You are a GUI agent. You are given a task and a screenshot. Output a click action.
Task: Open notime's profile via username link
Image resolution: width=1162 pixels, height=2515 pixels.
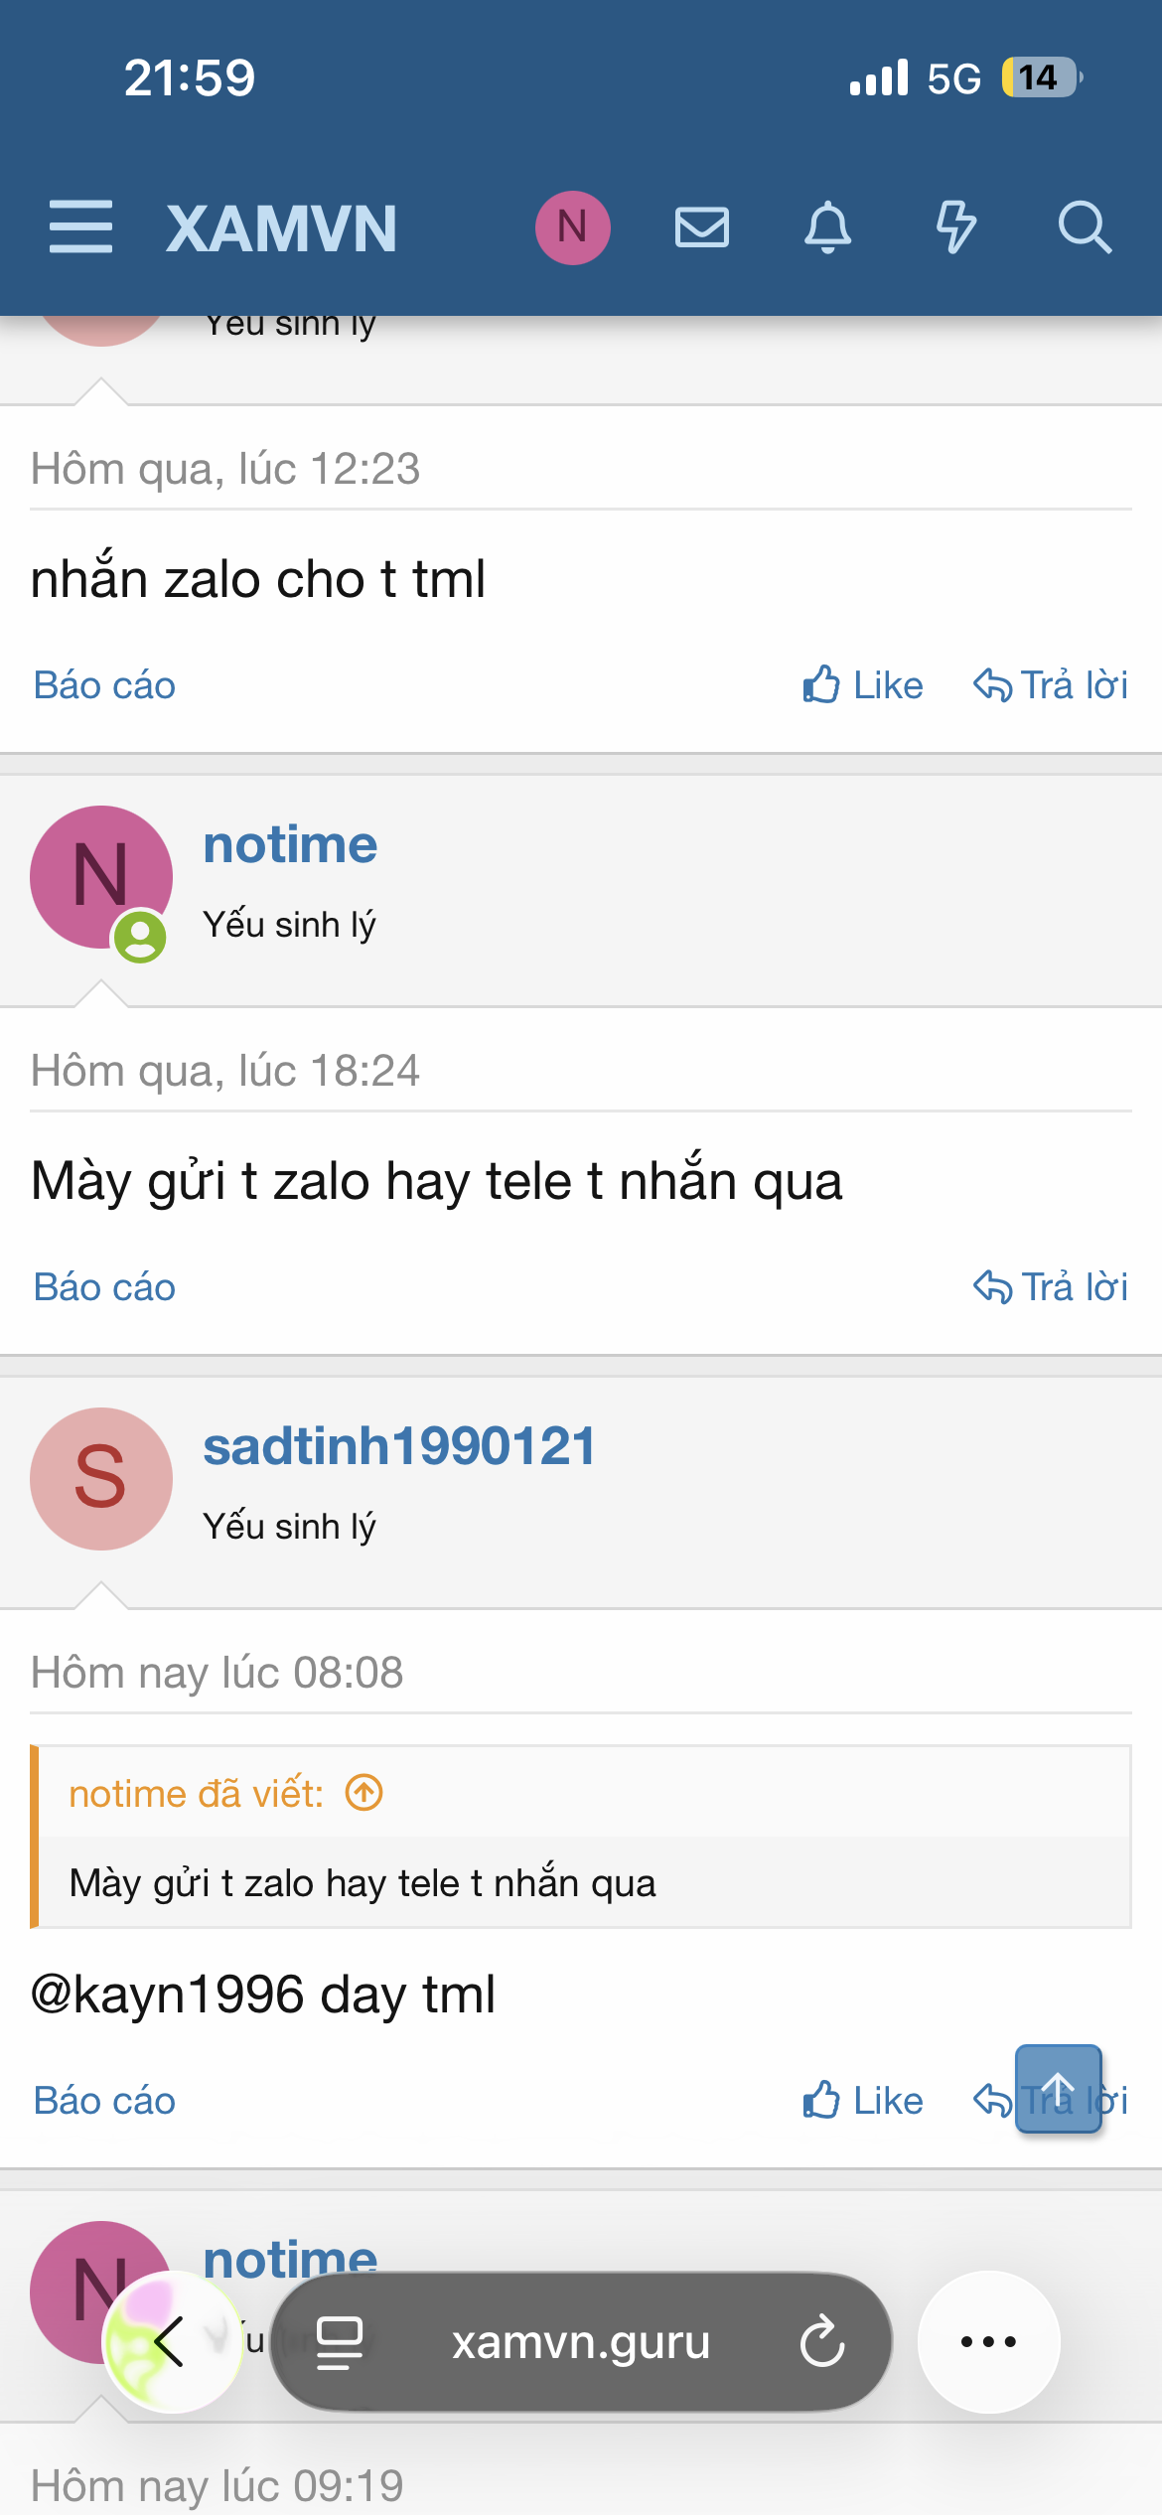click(289, 843)
